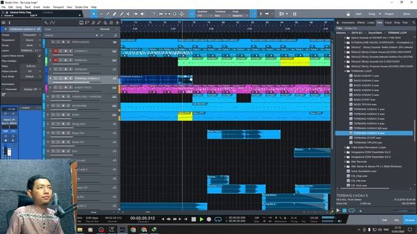Viewport: 417px width, 234px height.
Task: Switch to the Cloud browser tab
Action: click(x=388, y=23)
